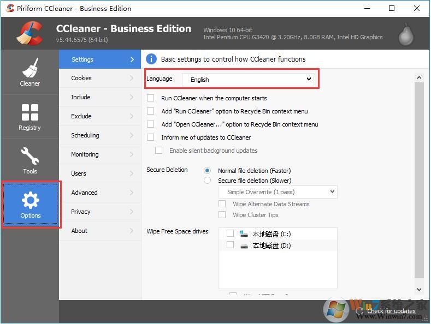Open the Cleaner broom section
This screenshot has height=324, width=431.
[29, 72]
